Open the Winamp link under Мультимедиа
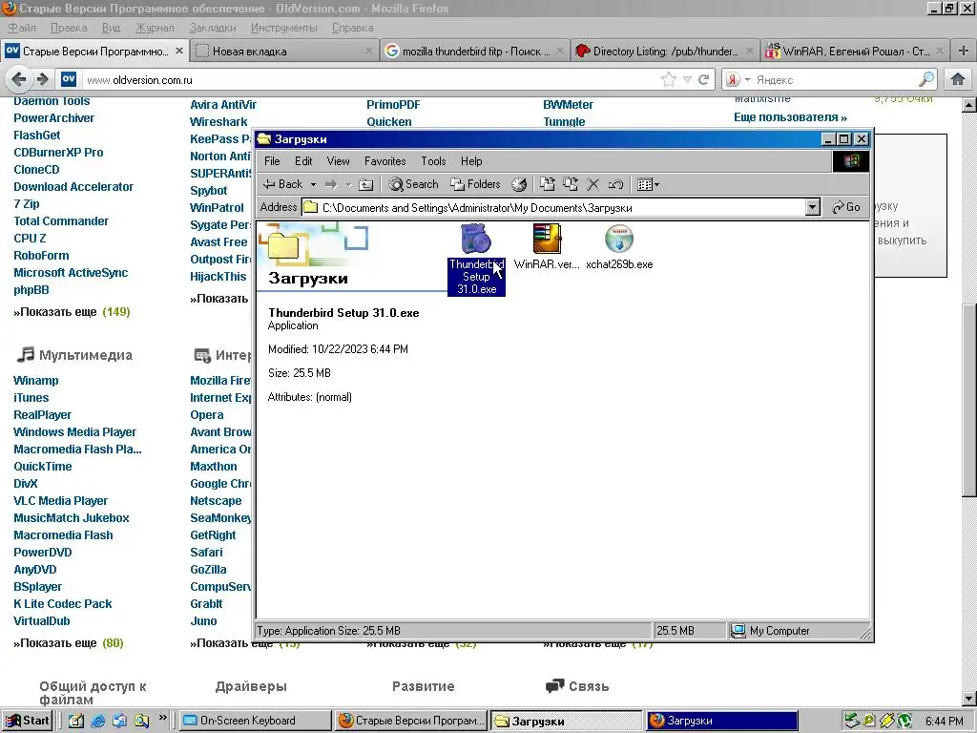 (x=35, y=381)
